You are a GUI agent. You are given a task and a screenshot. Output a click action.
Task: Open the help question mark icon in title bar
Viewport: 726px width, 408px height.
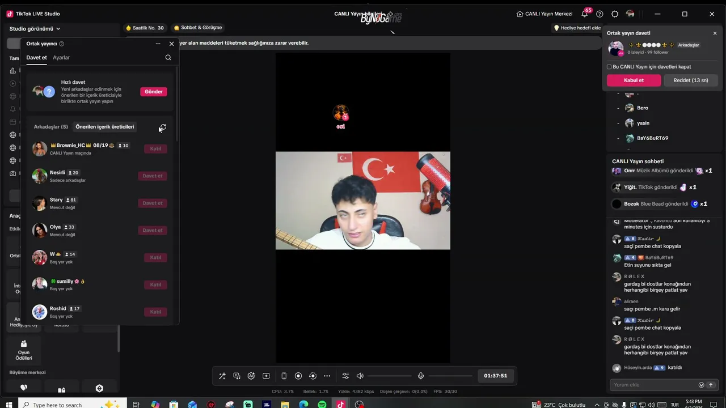coord(600,14)
